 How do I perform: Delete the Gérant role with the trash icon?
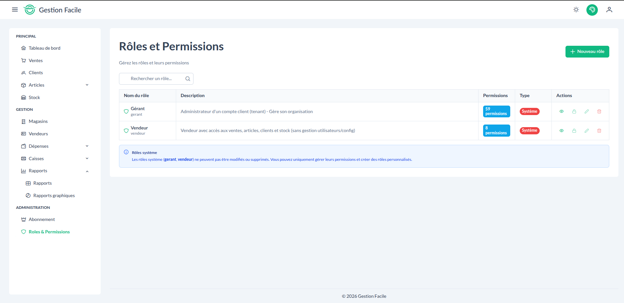(599, 111)
